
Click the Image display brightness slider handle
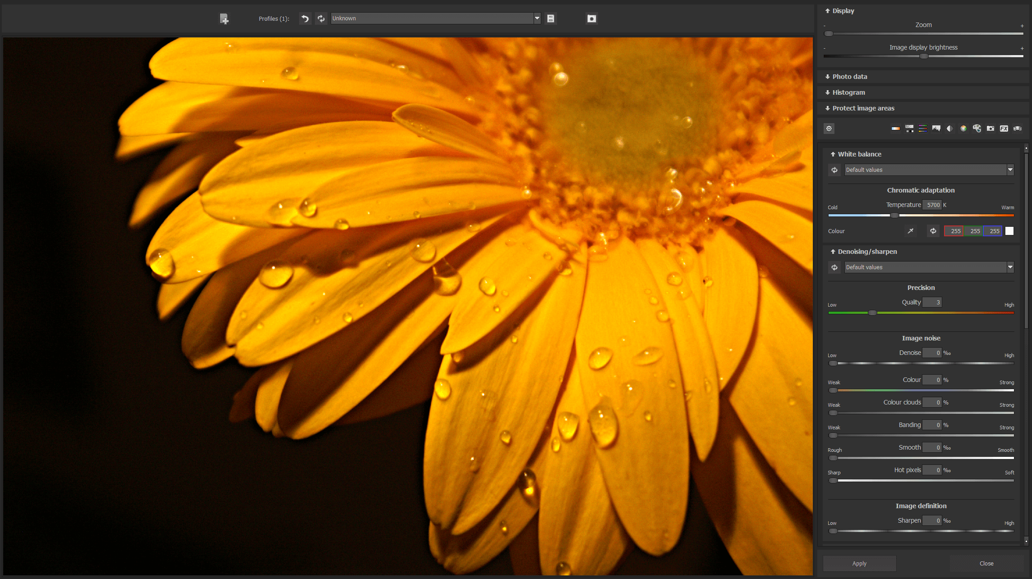(924, 56)
